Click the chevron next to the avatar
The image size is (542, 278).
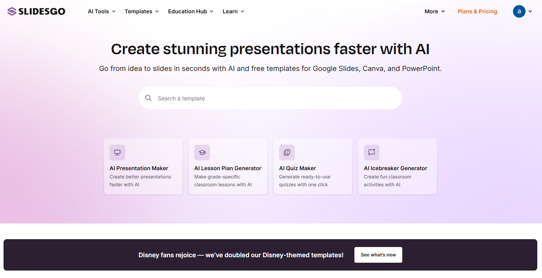click(530, 11)
